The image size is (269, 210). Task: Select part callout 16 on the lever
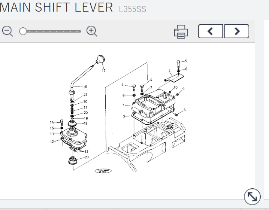pos(85,87)
